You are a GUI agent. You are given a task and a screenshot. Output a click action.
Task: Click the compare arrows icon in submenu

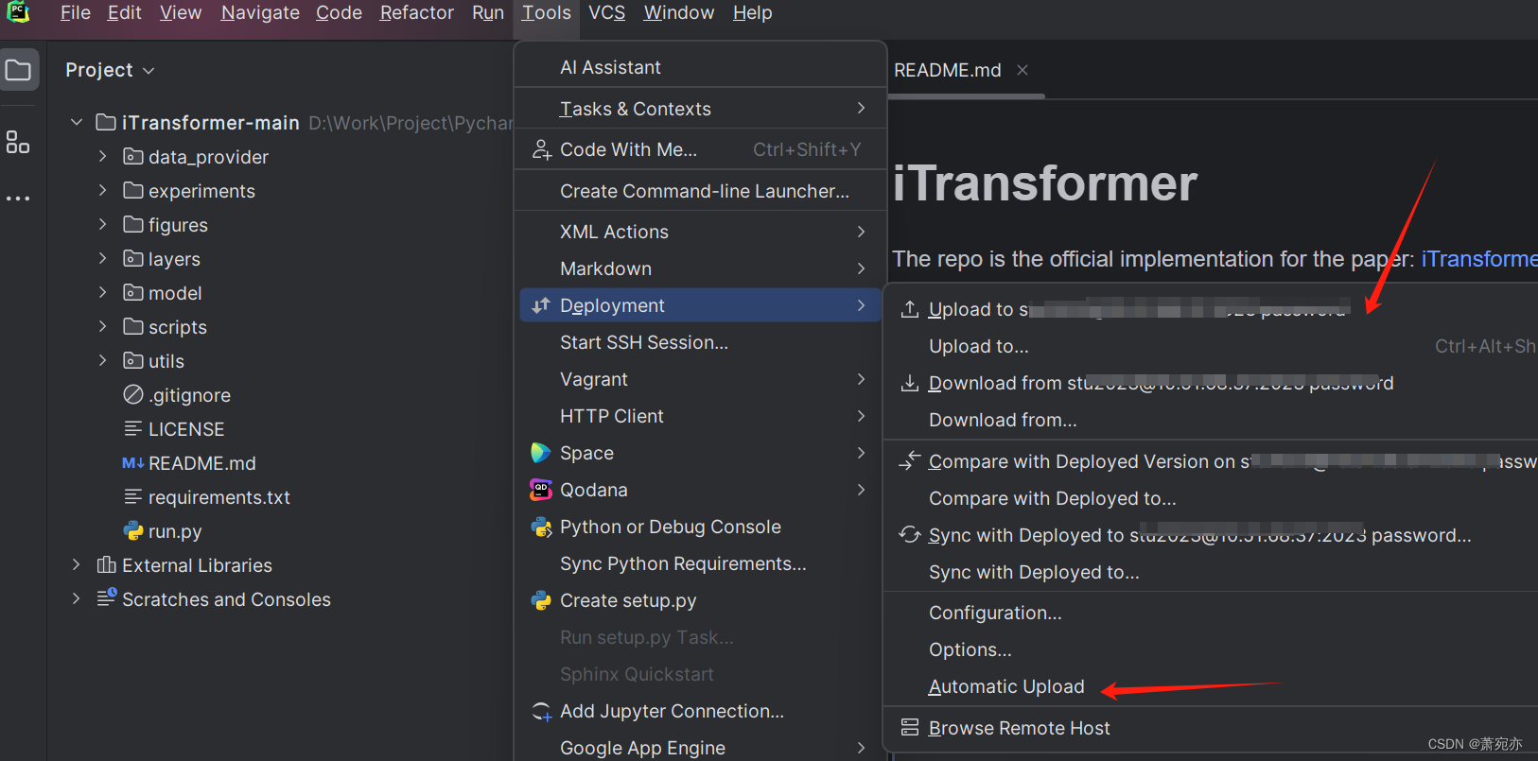click(x=910, y=460)
